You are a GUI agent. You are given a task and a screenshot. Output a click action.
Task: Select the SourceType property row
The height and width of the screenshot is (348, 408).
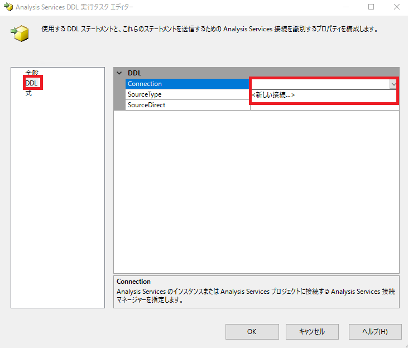coord(188,94)
